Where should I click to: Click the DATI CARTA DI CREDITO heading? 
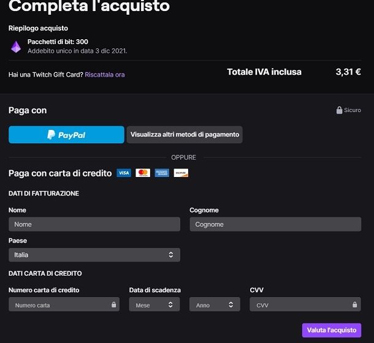45,273
